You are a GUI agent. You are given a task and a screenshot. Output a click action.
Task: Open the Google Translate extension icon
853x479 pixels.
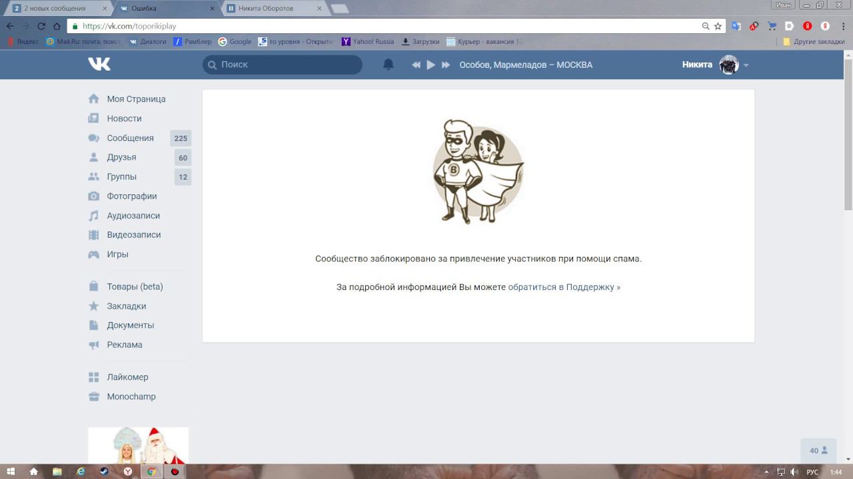click(736, 26)
